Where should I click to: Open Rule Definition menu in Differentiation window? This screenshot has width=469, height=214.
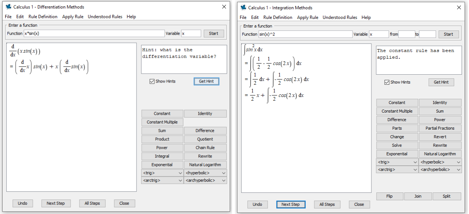(43, 17)
